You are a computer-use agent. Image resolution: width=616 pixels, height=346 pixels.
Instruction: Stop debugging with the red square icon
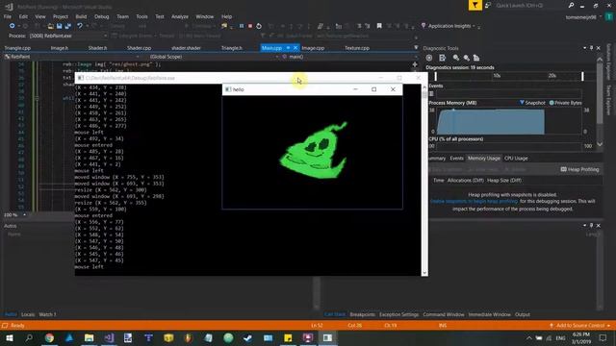pos(250,26)
